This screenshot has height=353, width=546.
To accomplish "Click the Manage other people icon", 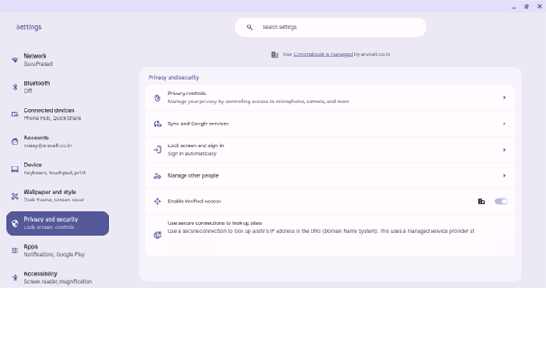I will point(157,176).
